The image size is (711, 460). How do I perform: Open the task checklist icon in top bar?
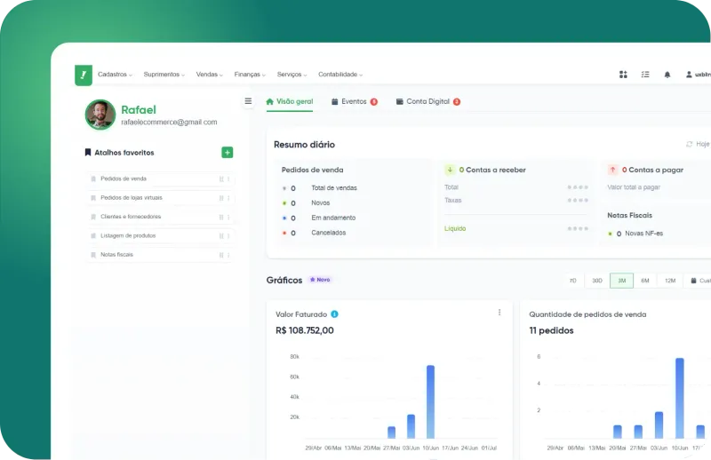(x=645, y=75)
